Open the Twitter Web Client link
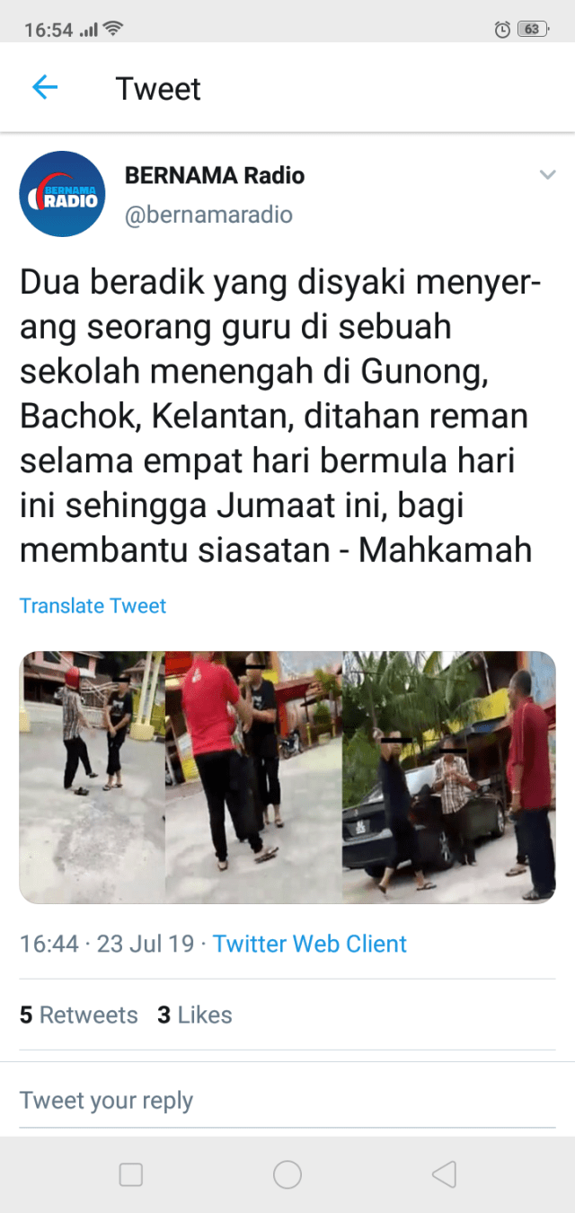The width and height of the screenshot is (575, 1213). click(310, 944)
